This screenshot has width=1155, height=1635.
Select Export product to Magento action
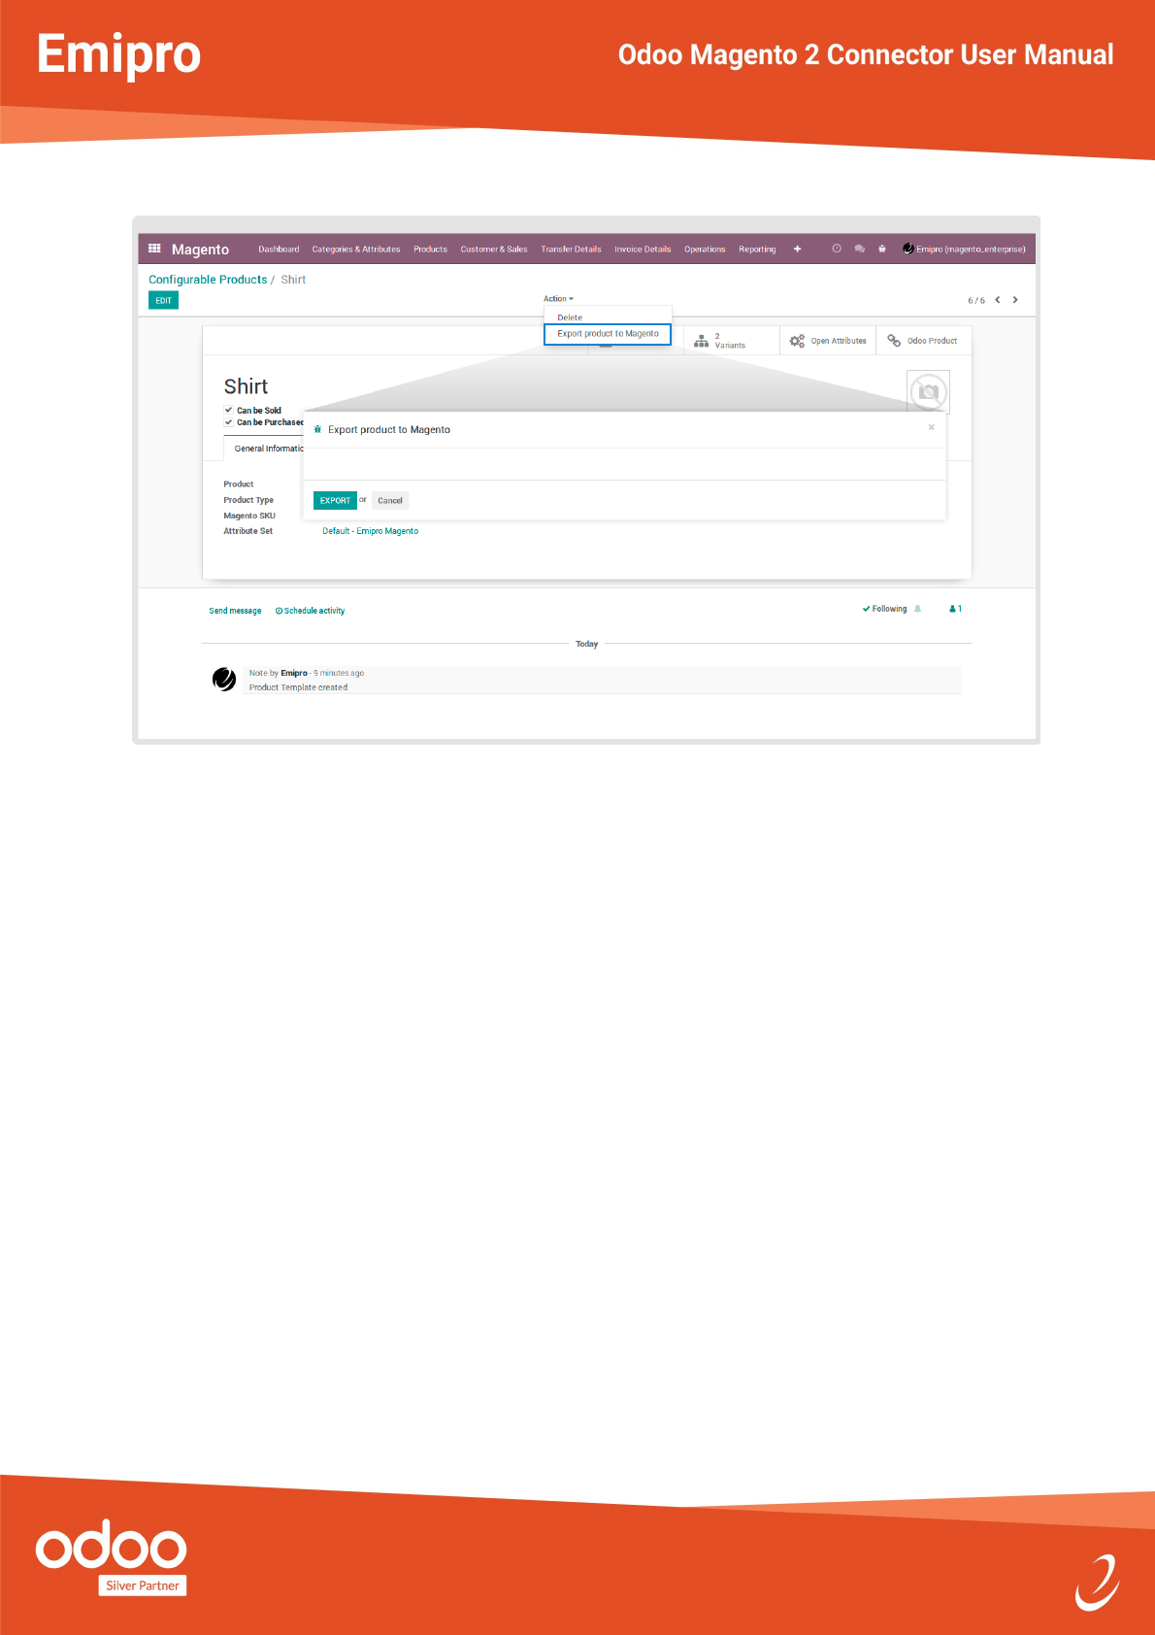pyautogui.click(x=608, y=334)
